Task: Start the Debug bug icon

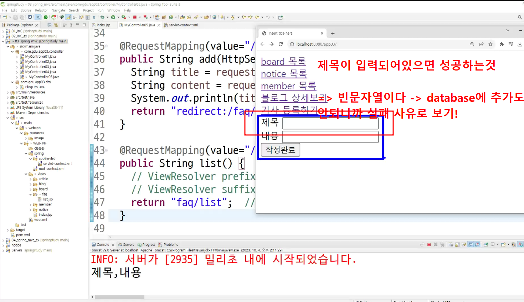Action: pos(102,17)
